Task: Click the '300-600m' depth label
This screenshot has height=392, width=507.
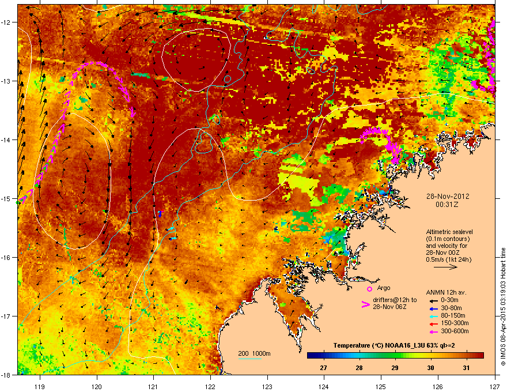Action: coord(455,331)
